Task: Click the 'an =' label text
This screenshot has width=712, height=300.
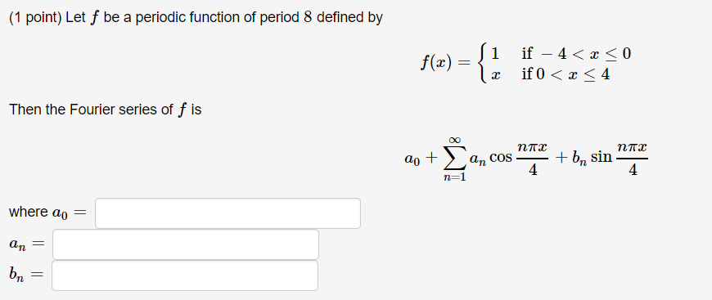Action: coord(26,245)
